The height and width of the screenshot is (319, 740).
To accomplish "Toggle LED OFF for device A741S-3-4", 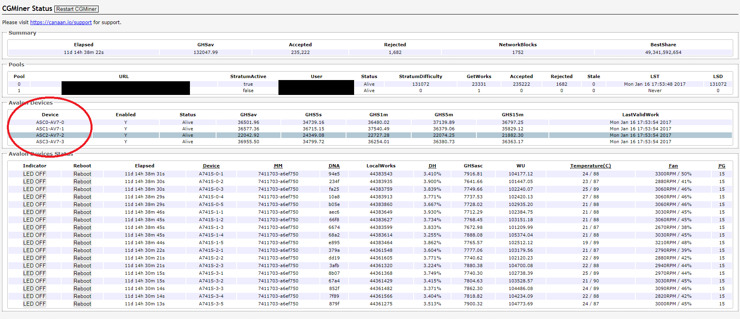I will [34, 296].
